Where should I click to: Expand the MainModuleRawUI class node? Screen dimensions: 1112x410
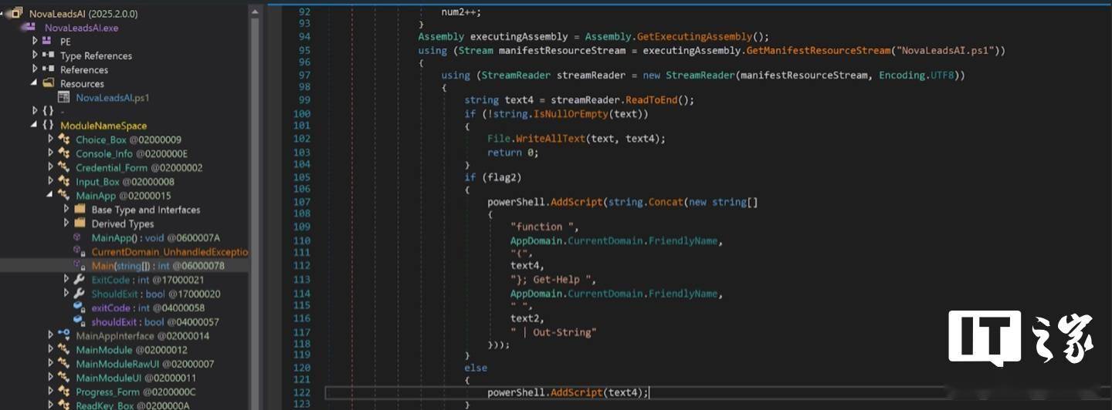50,363
